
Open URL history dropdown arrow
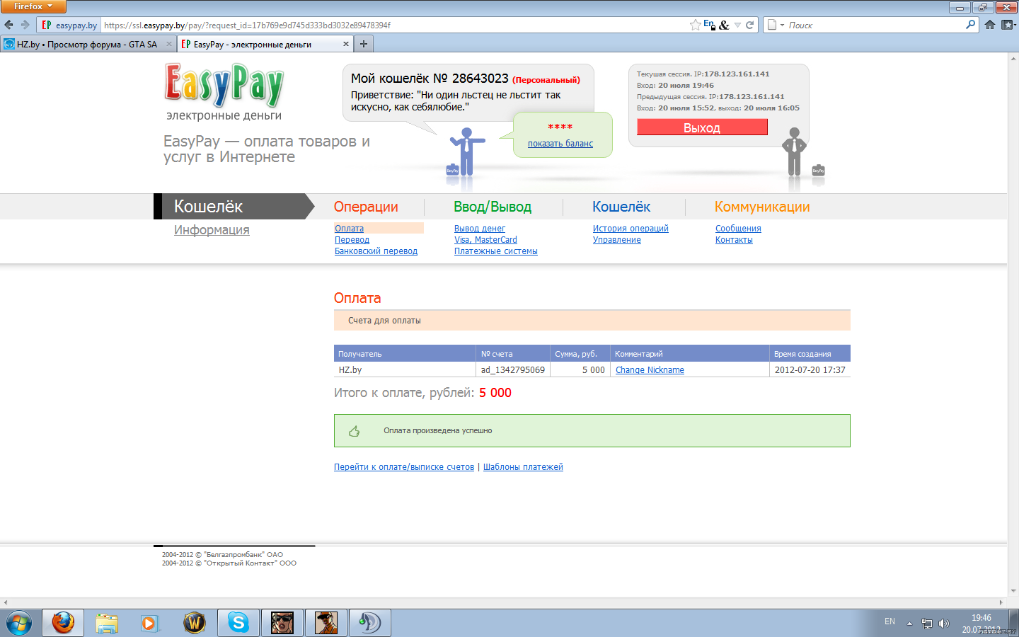point(737,25)
